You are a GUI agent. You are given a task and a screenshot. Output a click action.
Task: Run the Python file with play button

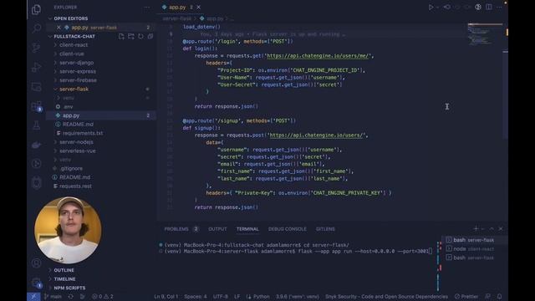pyautogui.click(x=431, y=8)
